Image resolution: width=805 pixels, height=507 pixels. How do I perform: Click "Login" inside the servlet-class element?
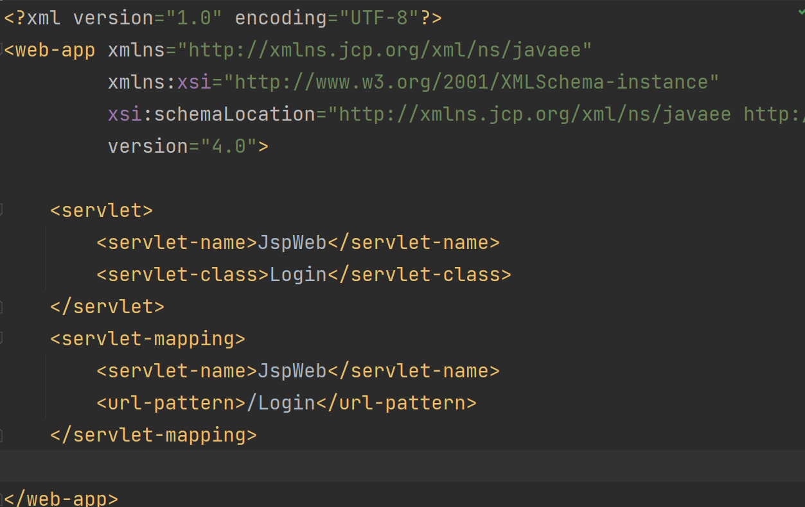pos(298,275)
